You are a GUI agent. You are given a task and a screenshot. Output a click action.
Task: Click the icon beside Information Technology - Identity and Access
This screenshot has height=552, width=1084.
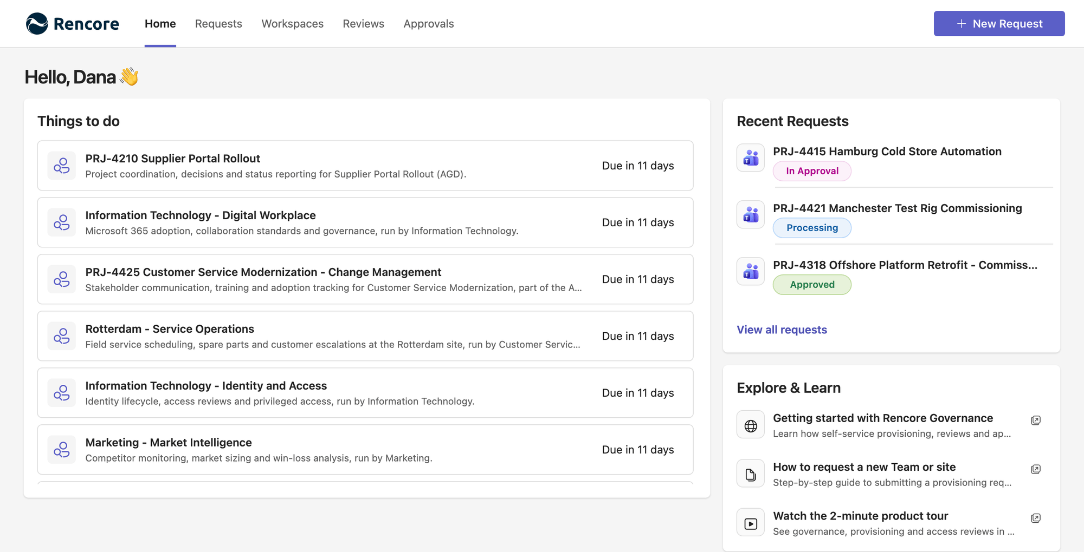pos(62,393)
